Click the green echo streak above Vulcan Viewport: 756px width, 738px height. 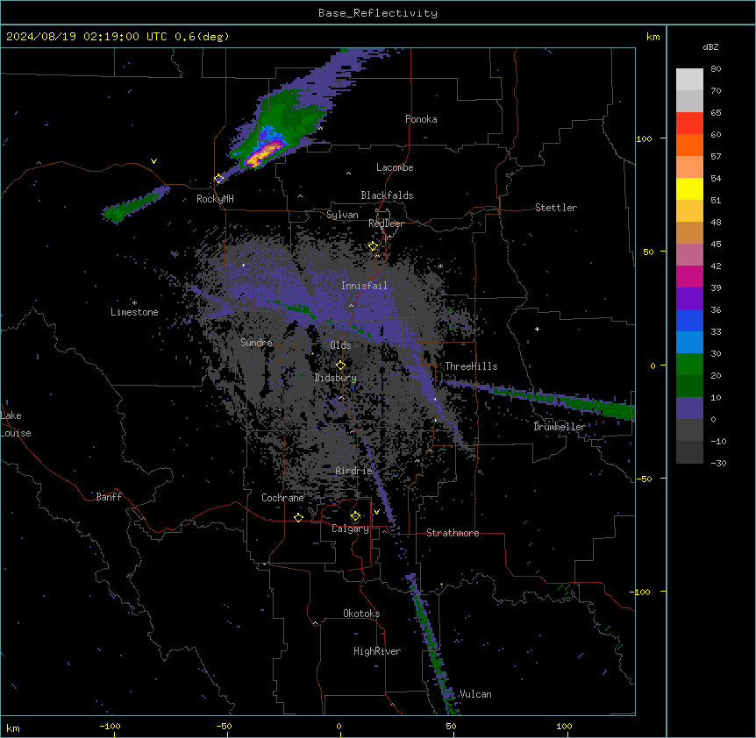tap(431, 643)
